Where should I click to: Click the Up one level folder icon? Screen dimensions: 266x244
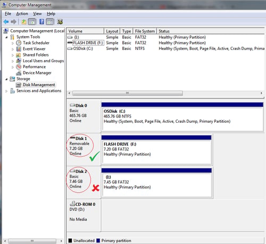coord(24,22)
